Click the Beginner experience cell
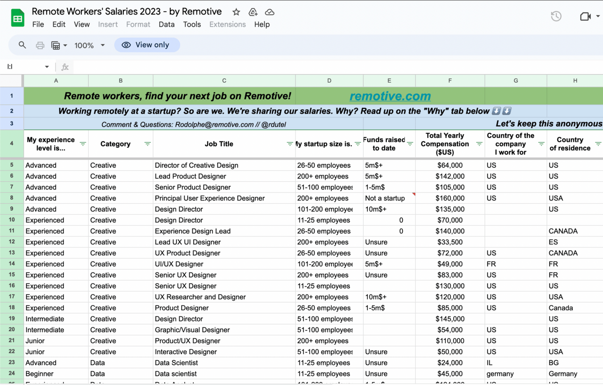The height and width of the screenshot is (385, 603). coord(56,374)
